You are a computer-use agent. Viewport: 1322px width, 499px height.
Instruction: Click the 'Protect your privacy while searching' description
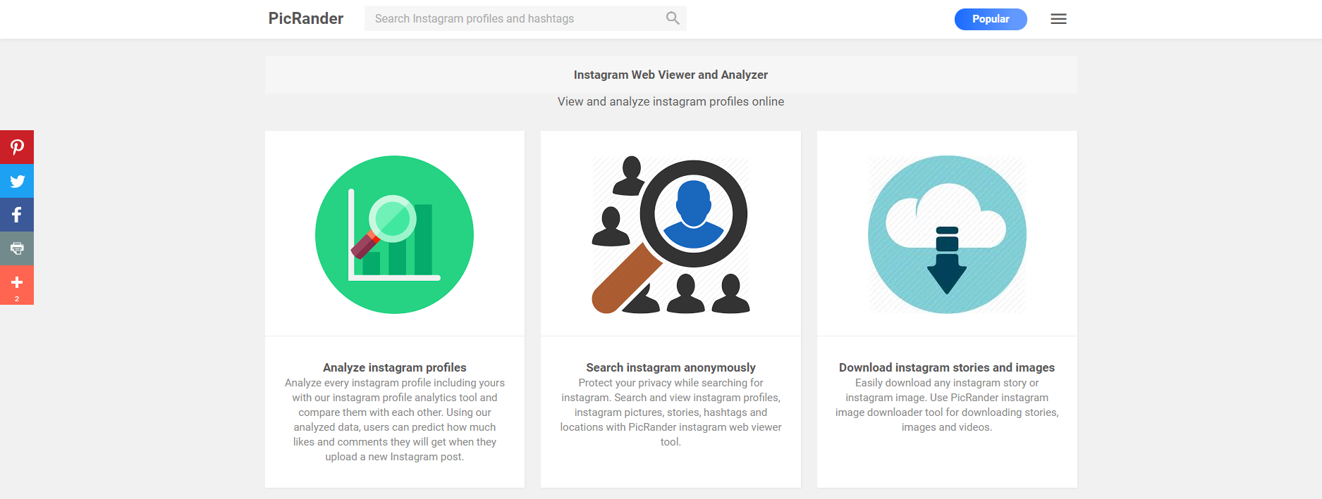pyautogui.click(x=671, y=412)
